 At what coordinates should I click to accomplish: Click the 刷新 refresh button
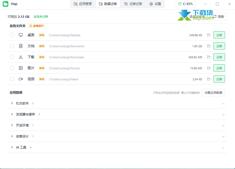pos(219,17)
